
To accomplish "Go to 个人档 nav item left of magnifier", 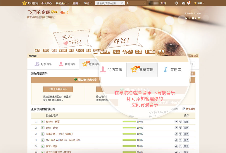I will point(80,50).
